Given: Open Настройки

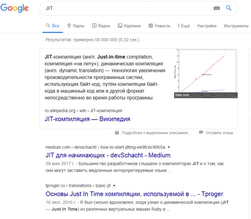Looking at the screenshot, I should tap(207, 26).
